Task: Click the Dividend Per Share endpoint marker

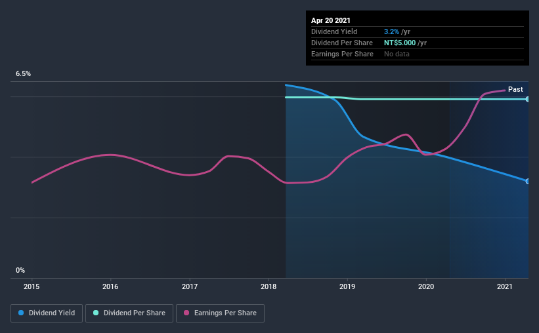Action: pyautogui.click(x=528, y=99)
